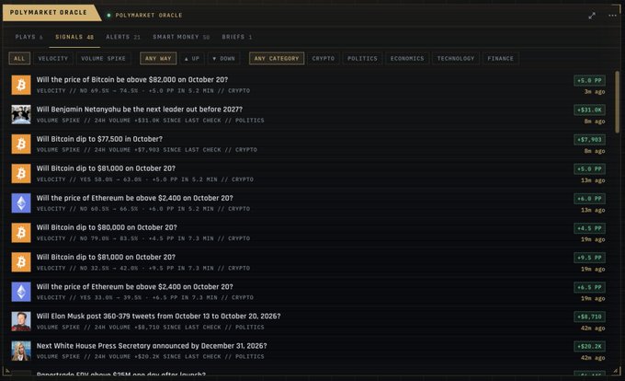
Task: Click Press Secretary market thumbnail image
Action: point(21,351)
